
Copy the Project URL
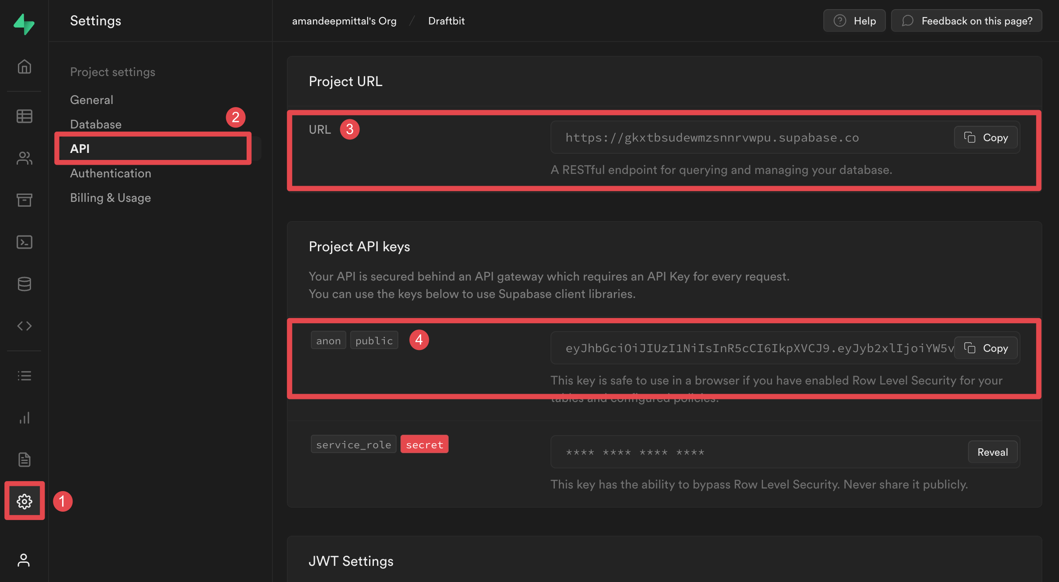986,137
